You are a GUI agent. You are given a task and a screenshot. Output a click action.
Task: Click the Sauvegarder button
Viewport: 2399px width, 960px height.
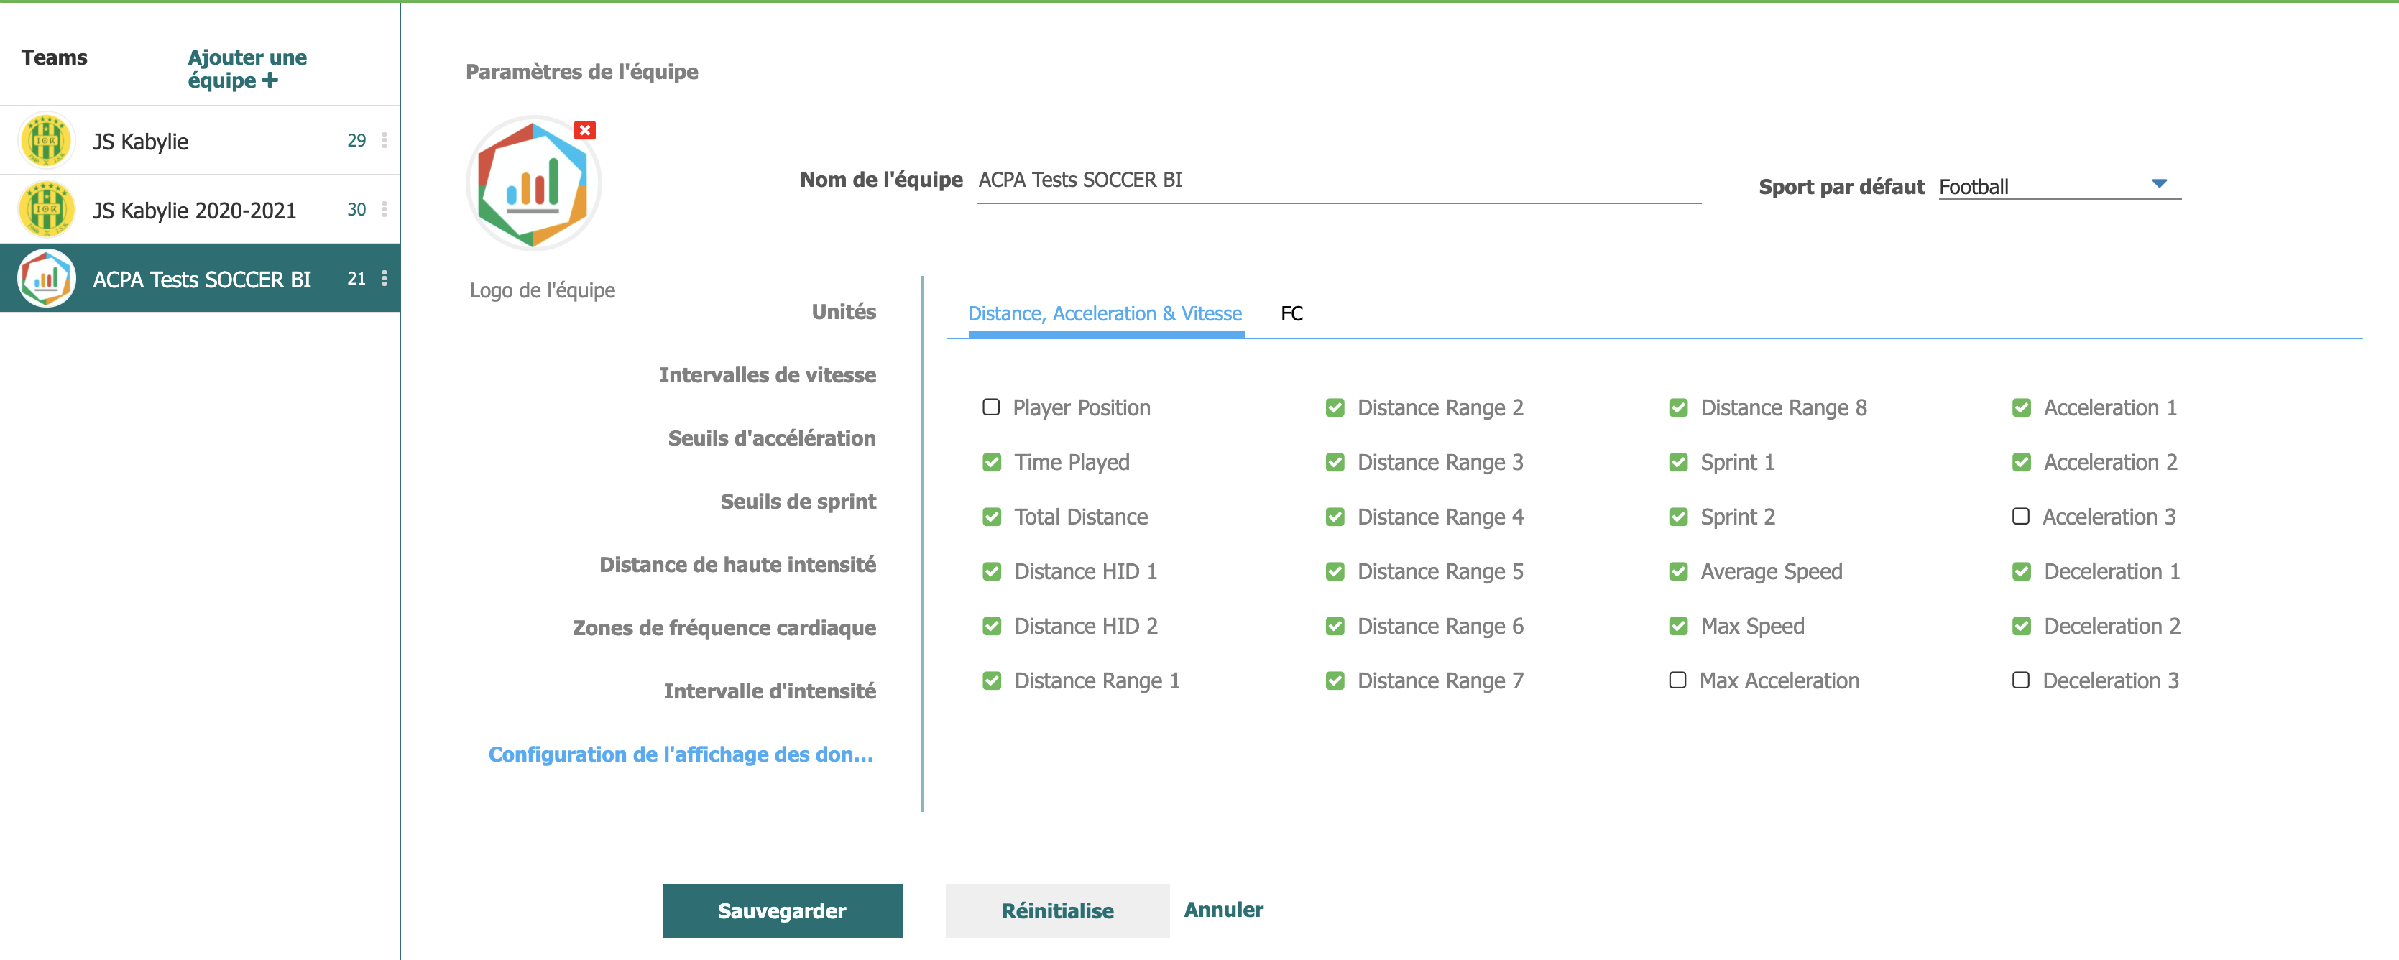pyautogui.click(x=781, y=910)
